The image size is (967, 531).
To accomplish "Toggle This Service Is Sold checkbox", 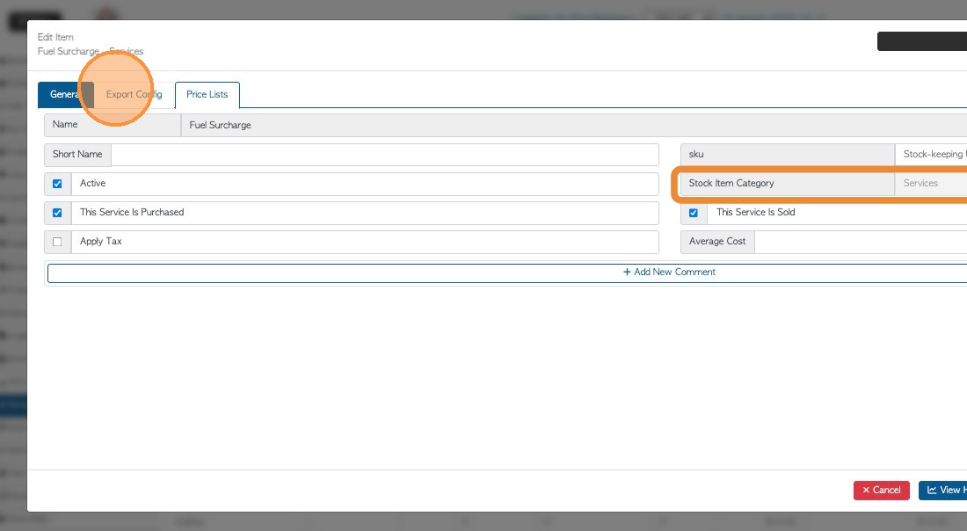I will pos(694,213).
